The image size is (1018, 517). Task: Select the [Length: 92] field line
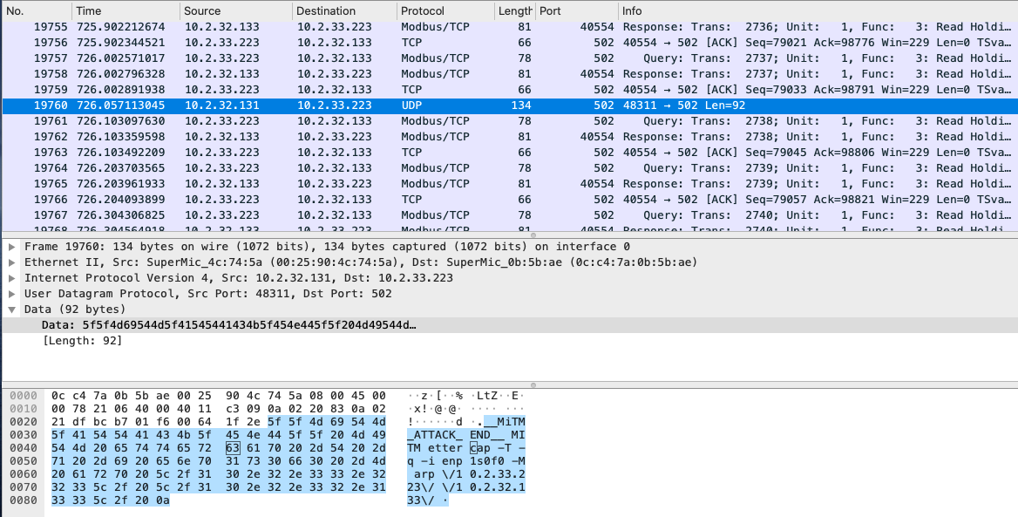pos(82,341)
